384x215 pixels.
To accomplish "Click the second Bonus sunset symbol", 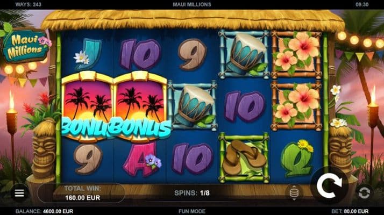I will (141, 107).
